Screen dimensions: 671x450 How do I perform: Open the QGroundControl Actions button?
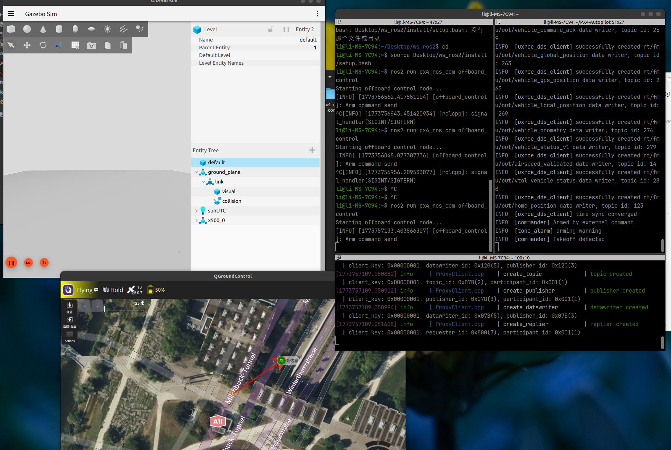(x=70, y=336)
